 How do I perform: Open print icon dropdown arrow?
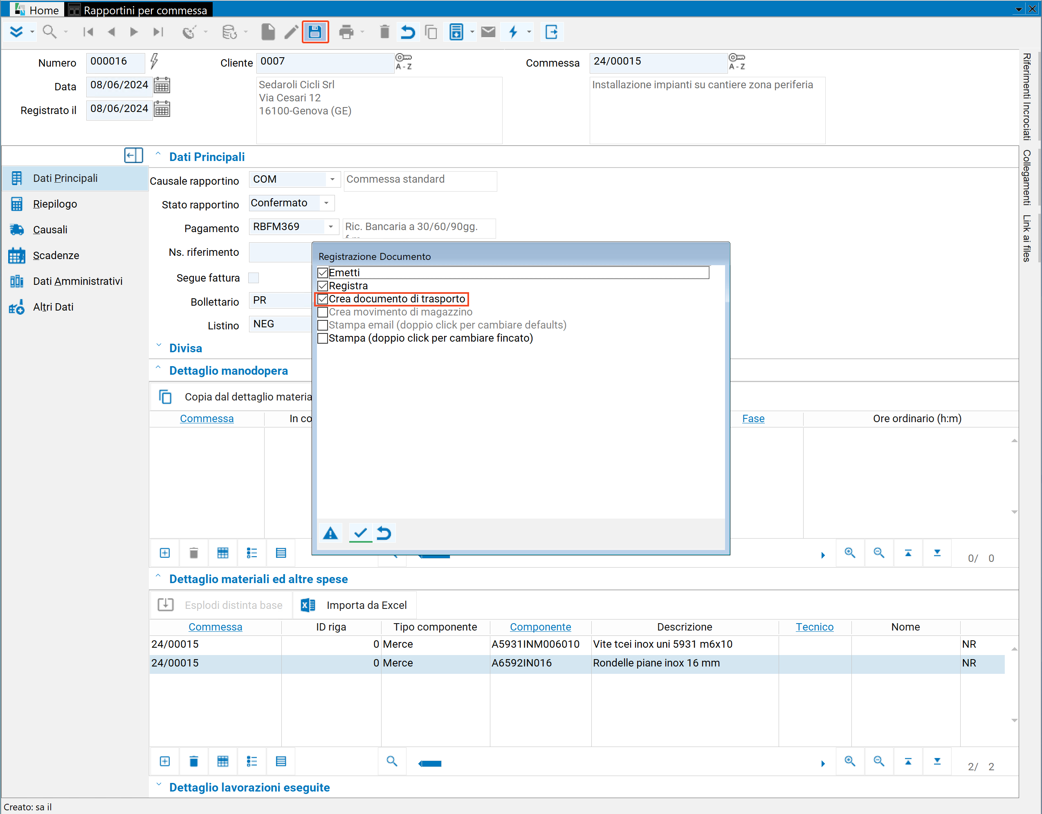pyautogui.click(x=362, y=32)
